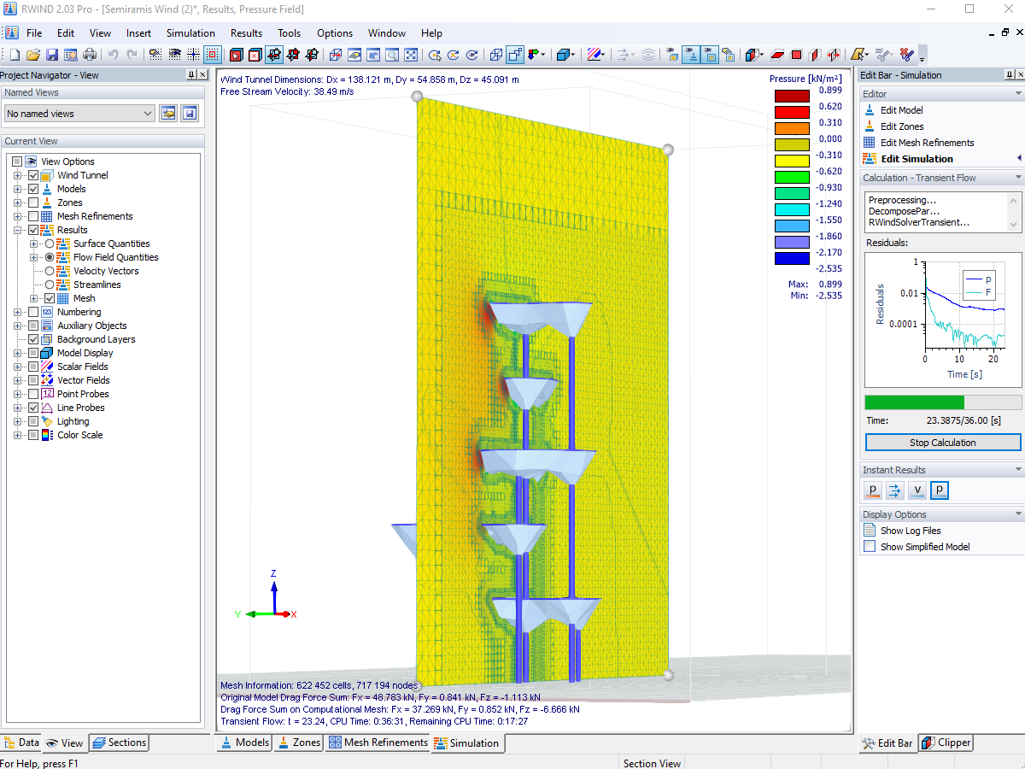This screenshot has height=769, width=1025.
Task: Click the blue solid box model icon
Action: point(564,55)
